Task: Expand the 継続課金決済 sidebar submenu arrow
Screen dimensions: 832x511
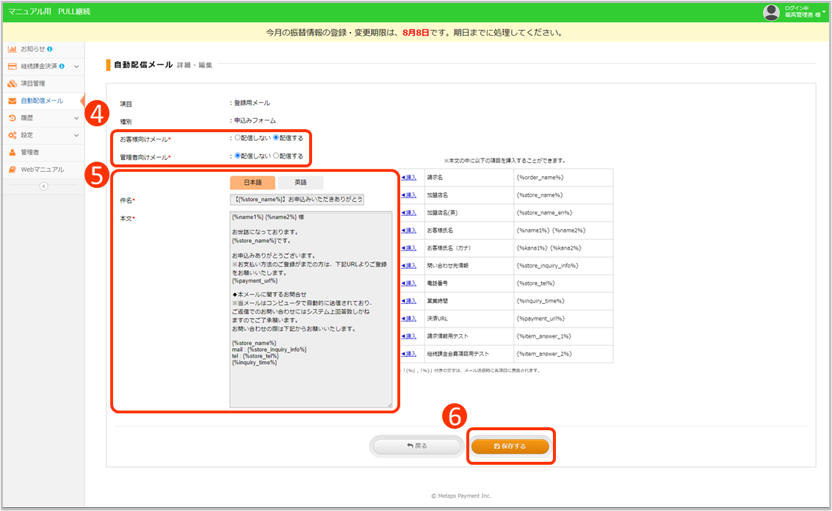Action: tap(76, 67)
